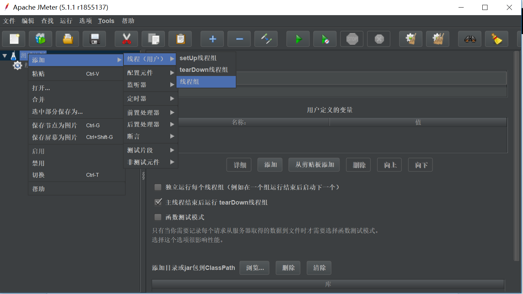This screenshot has height=294, width=523.
Task: Choose 选中部分保存为... in context menu
Action: coord(77,111)
